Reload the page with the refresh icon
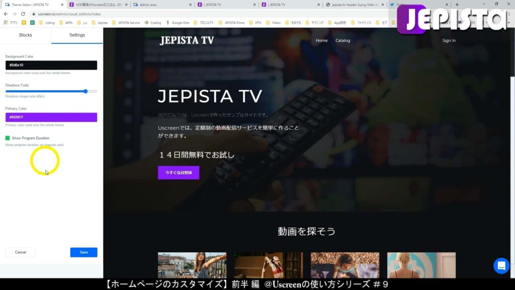This screenshot has height=290, width=515. (23, 14)
